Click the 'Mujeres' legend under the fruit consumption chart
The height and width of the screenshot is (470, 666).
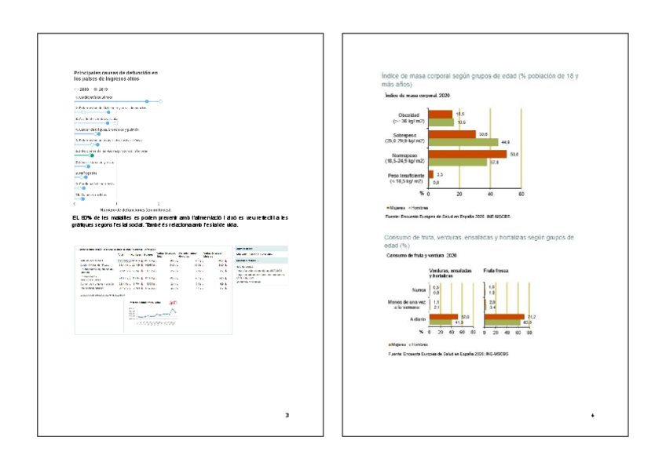tap(397, 345)
